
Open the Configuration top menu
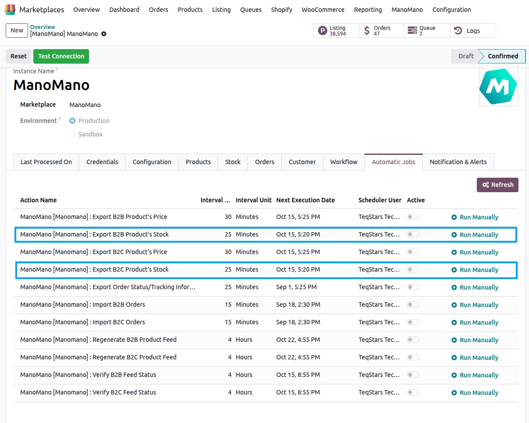click(452, 10)
